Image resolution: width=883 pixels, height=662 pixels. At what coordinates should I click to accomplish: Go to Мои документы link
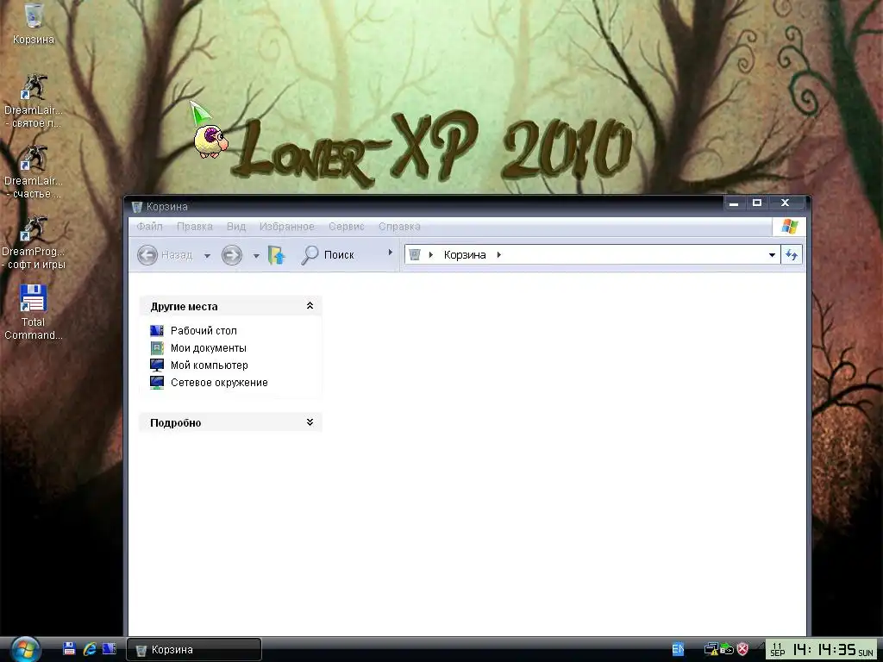coord(209,348)
